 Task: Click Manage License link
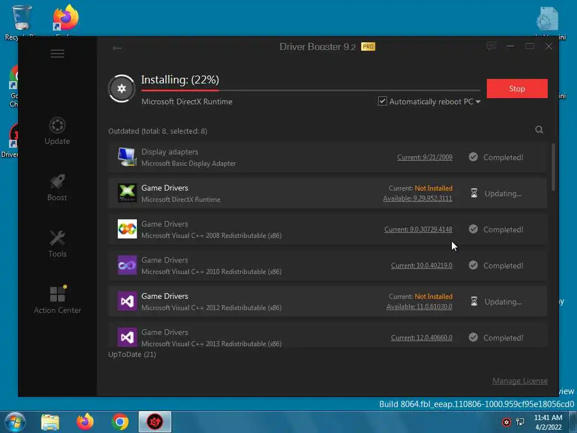tap(520, 381)
